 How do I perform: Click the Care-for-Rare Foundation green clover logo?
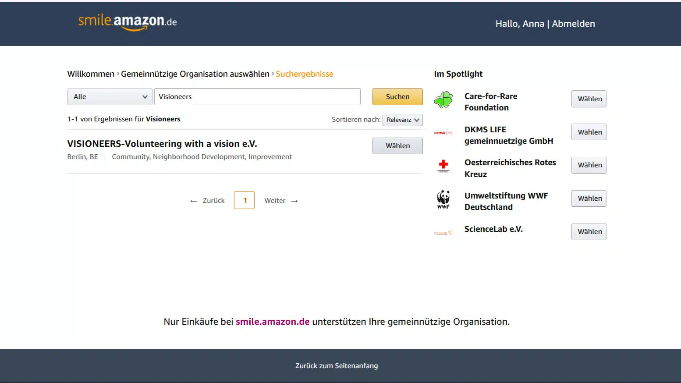(x=443, y=99)
